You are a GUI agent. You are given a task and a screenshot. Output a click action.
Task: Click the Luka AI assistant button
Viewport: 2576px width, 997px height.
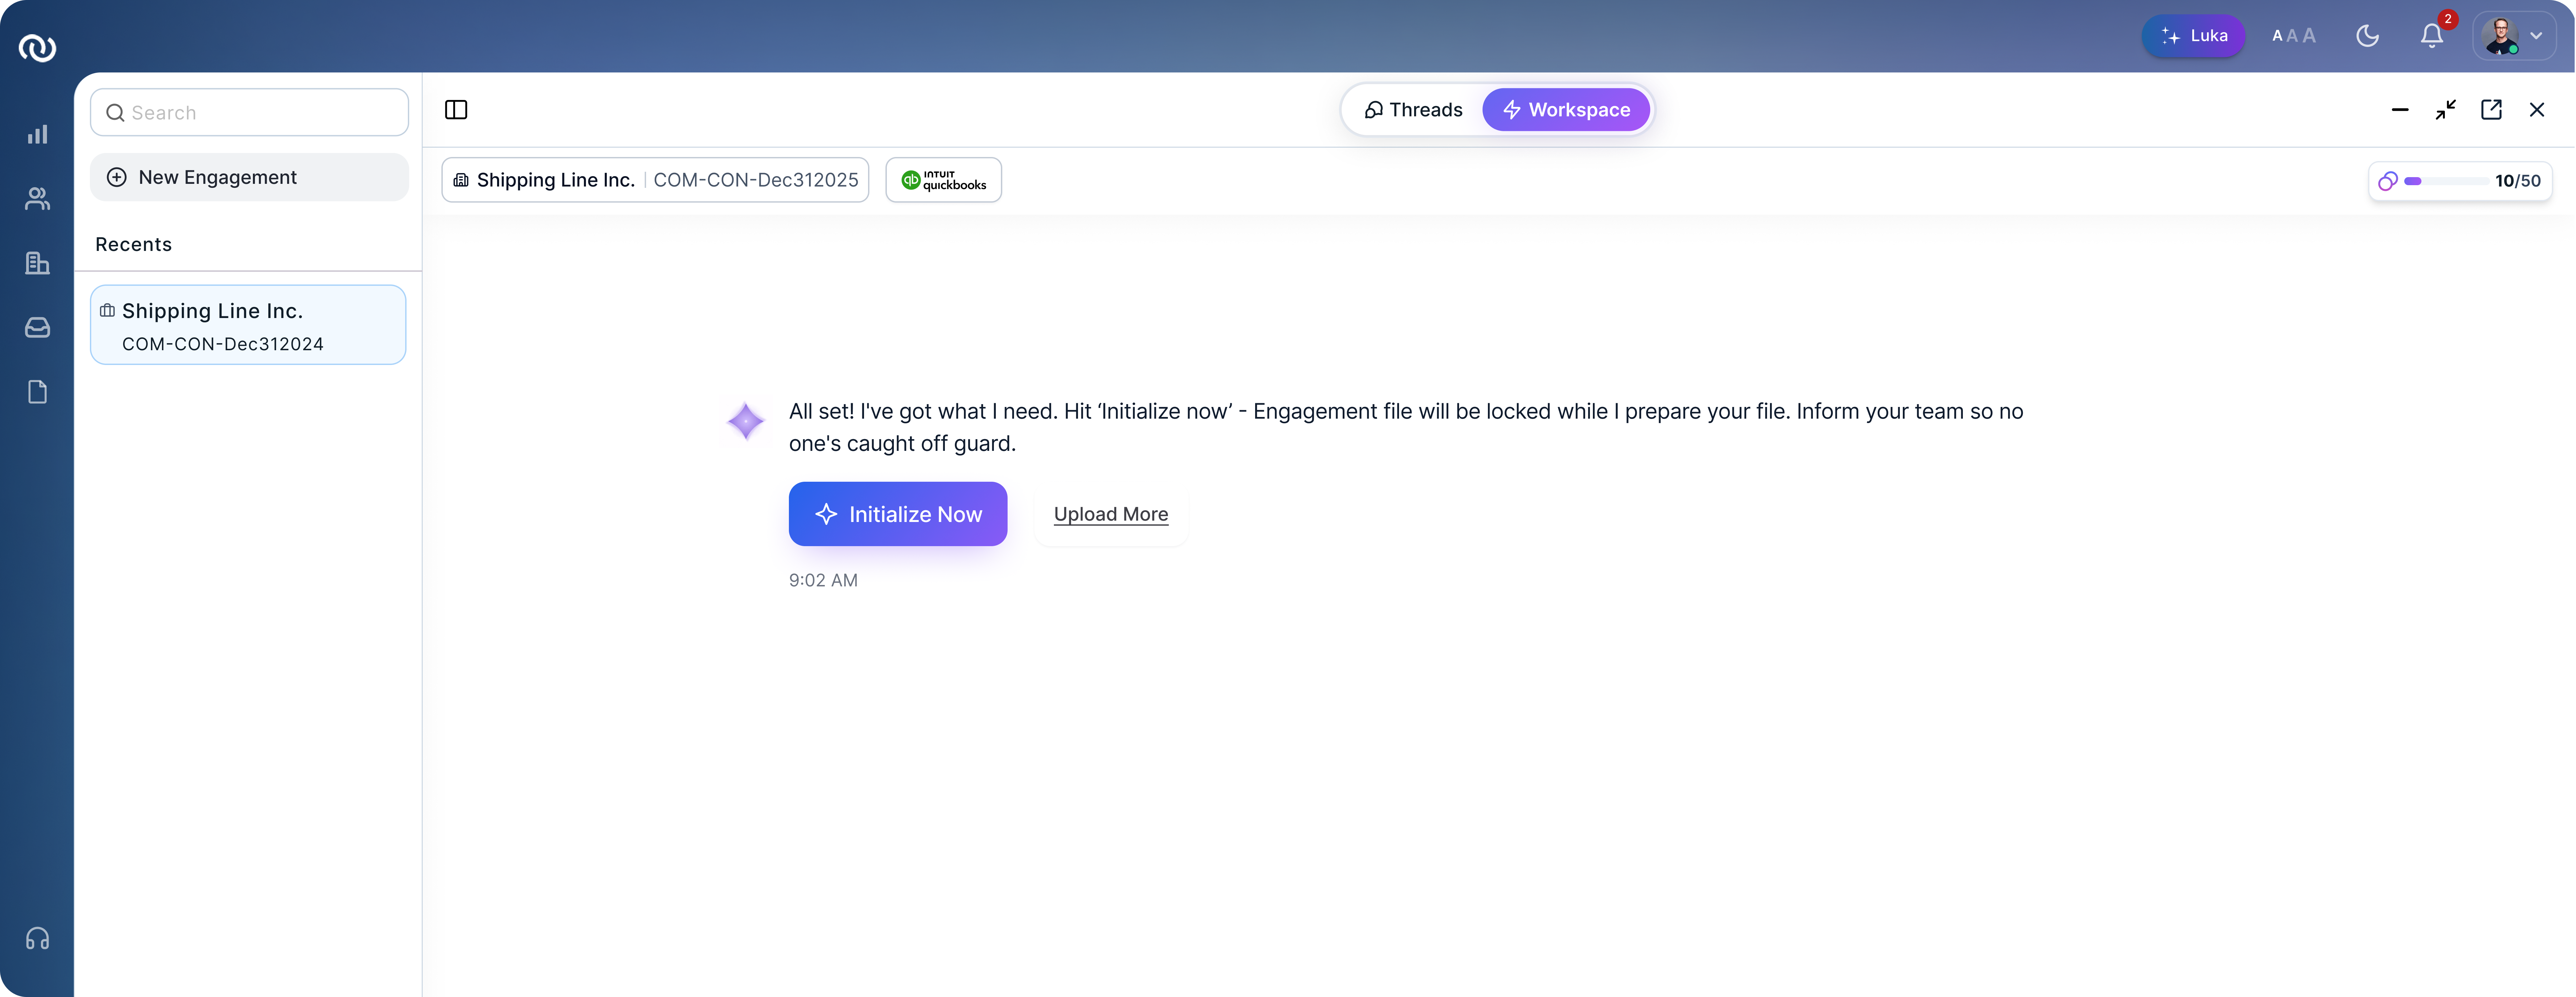tap(2193, 36)
